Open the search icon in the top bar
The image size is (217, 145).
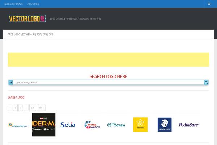(209, 4)
